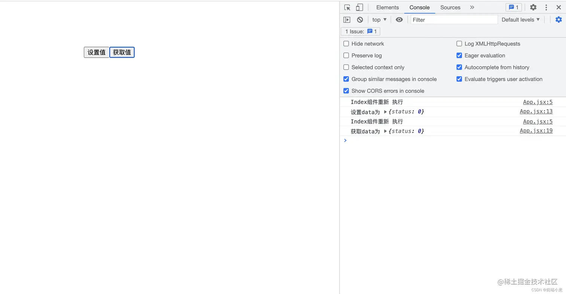The image size is (566, 294).
Task: Expand the object after 获取data为
Action: (x=386, y=131)
